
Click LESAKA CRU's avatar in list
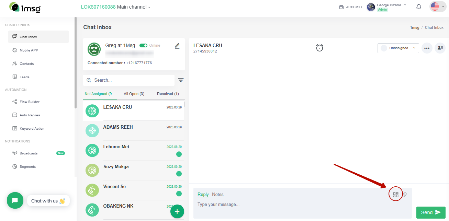click(92, 111)
